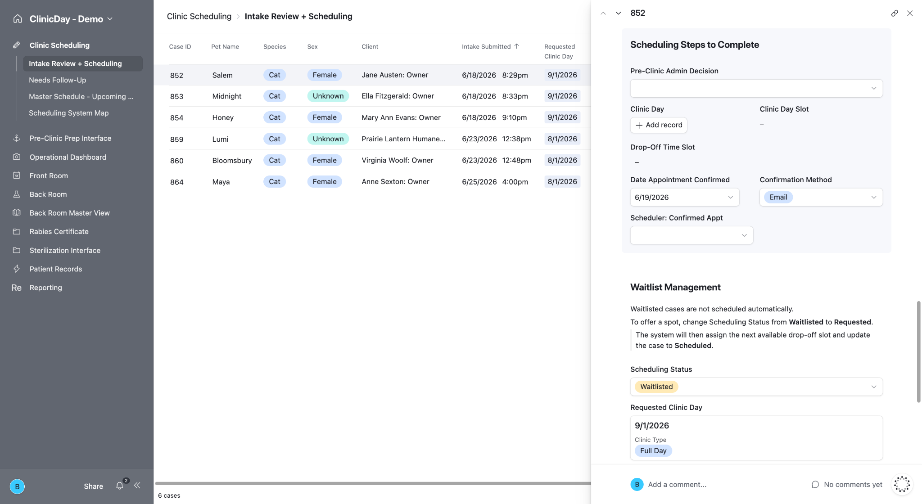Click the comments speech bubble icon

[x=815, y=485]
